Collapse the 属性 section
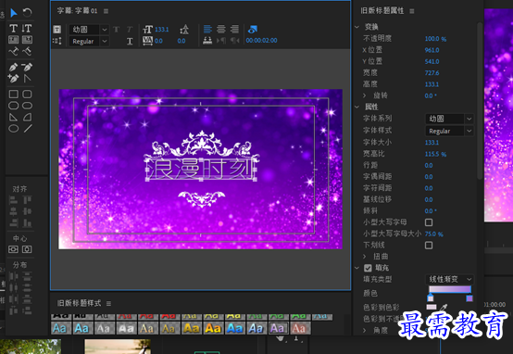Image resolution: width=513 pixels, height=354 pixels. [x=357, y=107]
